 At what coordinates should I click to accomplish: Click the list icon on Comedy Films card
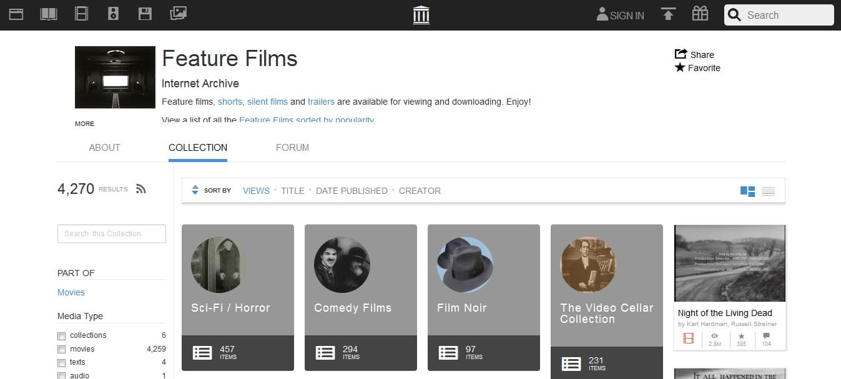[x=325, y=353]
